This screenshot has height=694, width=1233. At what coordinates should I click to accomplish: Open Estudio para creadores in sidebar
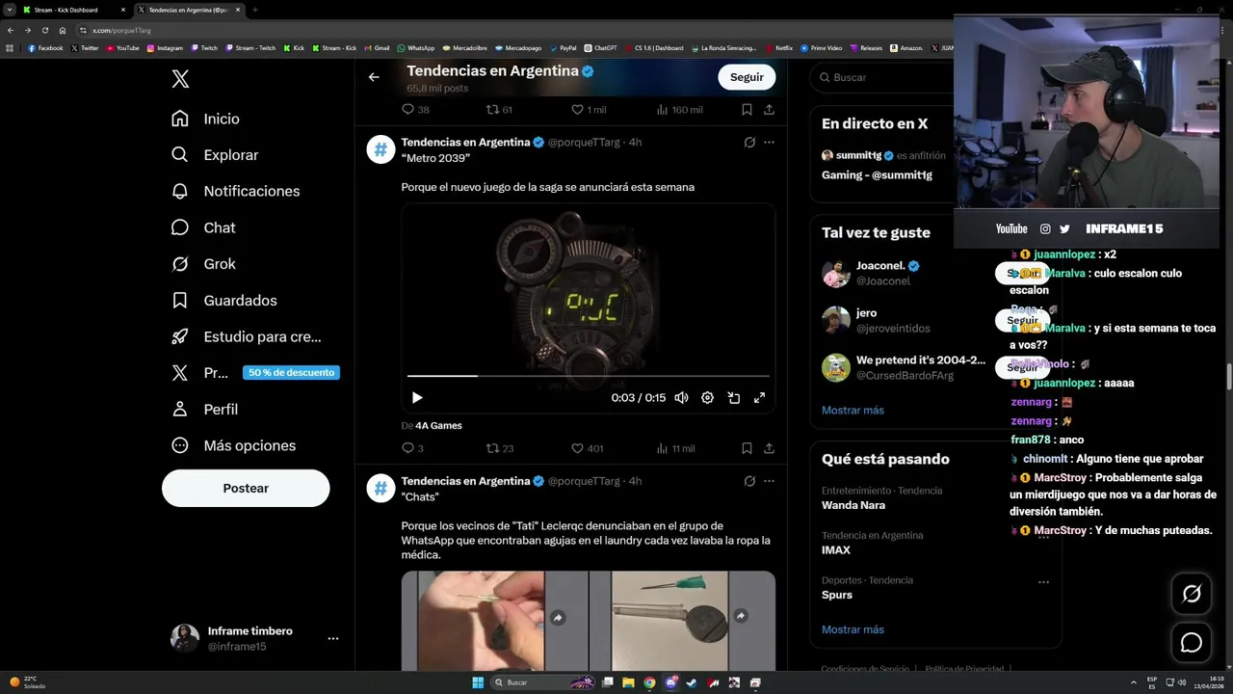(x=246, y=336)
